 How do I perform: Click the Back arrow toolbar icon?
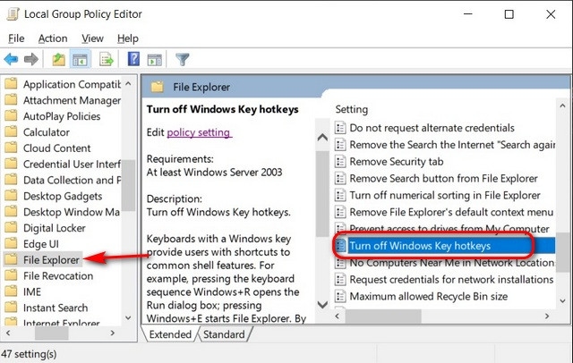tap(12, 59)
